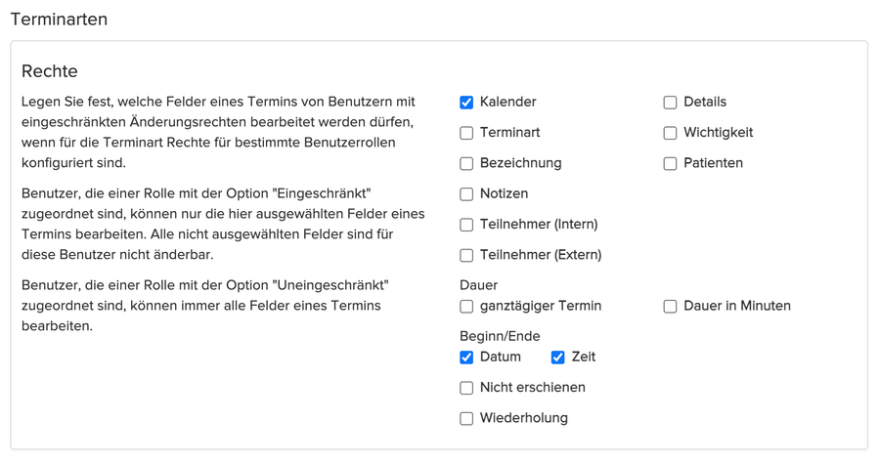Click the Rechte section title
880x463 pixels.
[x=50, y=71]
